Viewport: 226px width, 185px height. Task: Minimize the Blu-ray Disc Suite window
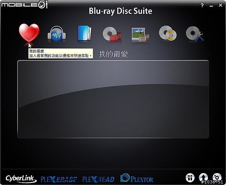(211, 6)
